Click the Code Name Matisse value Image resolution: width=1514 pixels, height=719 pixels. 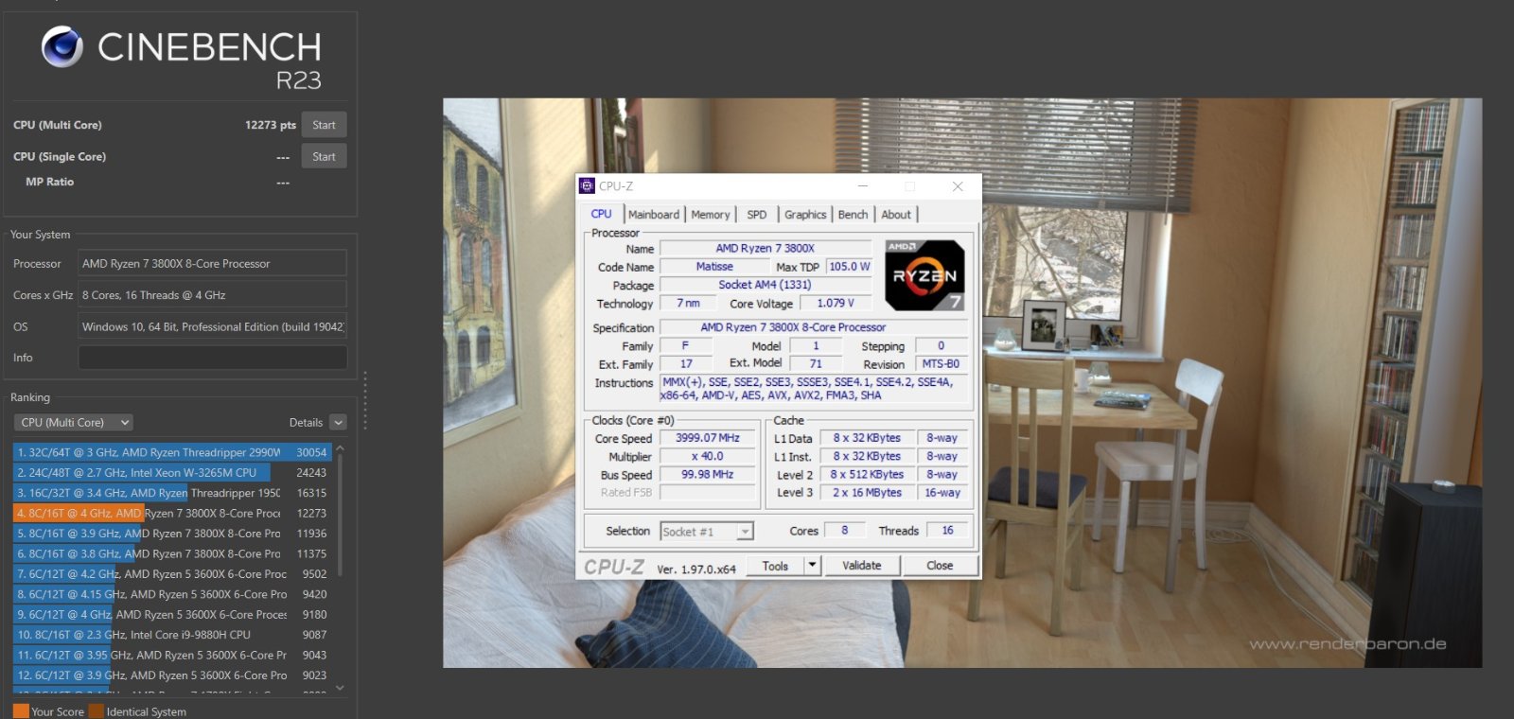[714, 267]
